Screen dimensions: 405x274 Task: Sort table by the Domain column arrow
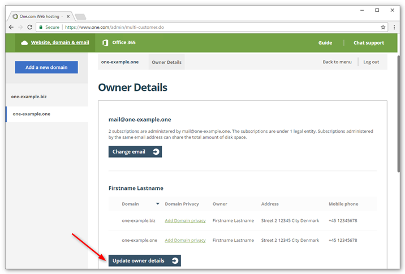coord(158,204)
